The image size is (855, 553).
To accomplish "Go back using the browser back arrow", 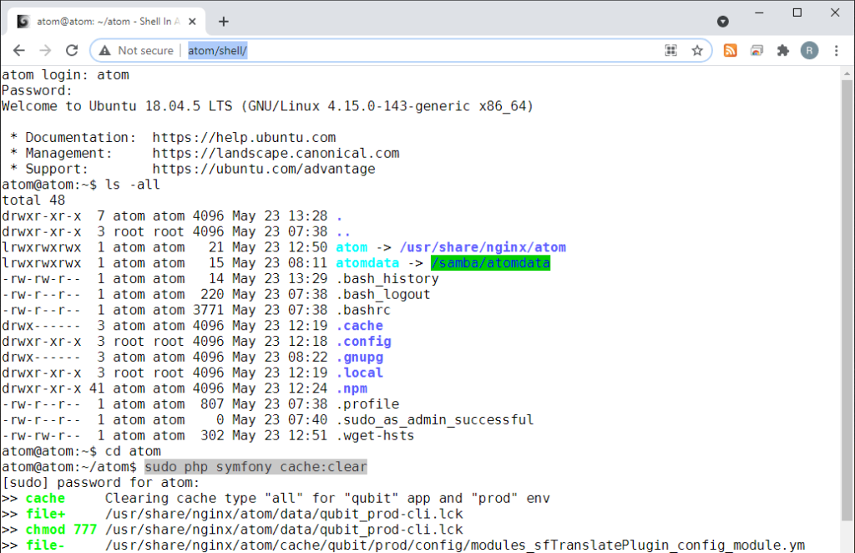I will pyautogui.click(x=19, y=51).
